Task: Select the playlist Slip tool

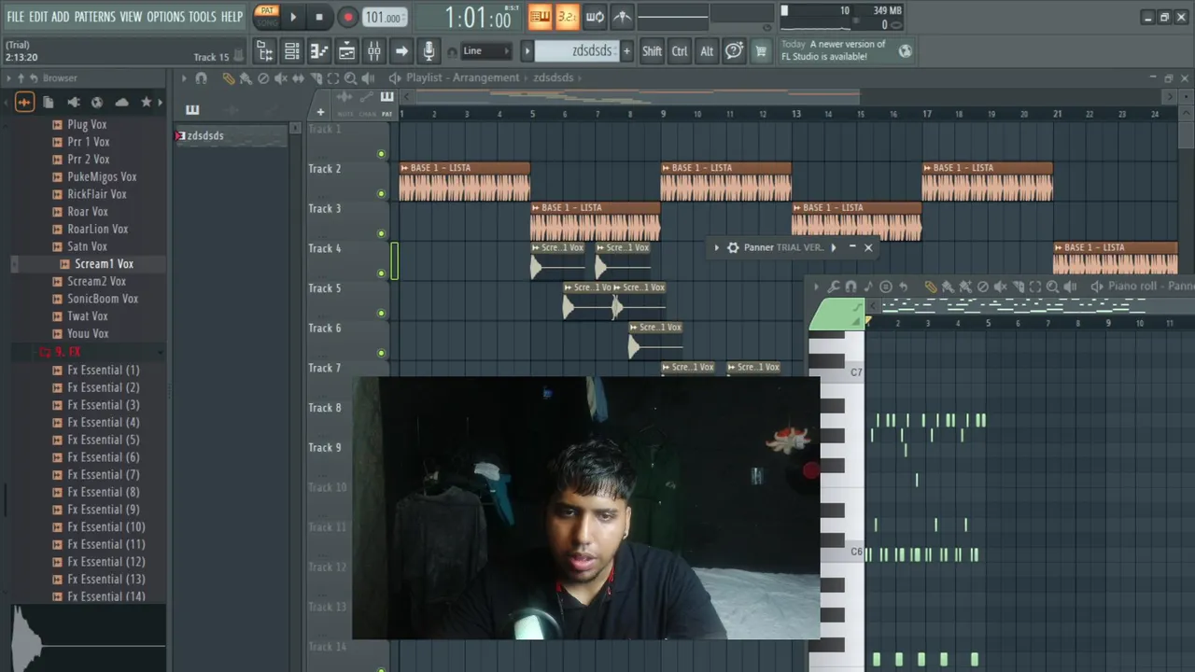Action: [299, 78]
